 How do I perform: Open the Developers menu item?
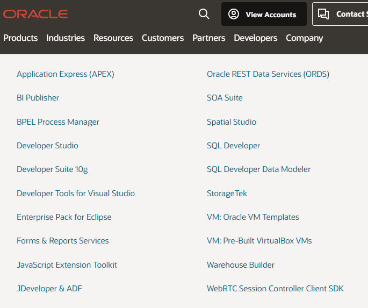(255, 38)
